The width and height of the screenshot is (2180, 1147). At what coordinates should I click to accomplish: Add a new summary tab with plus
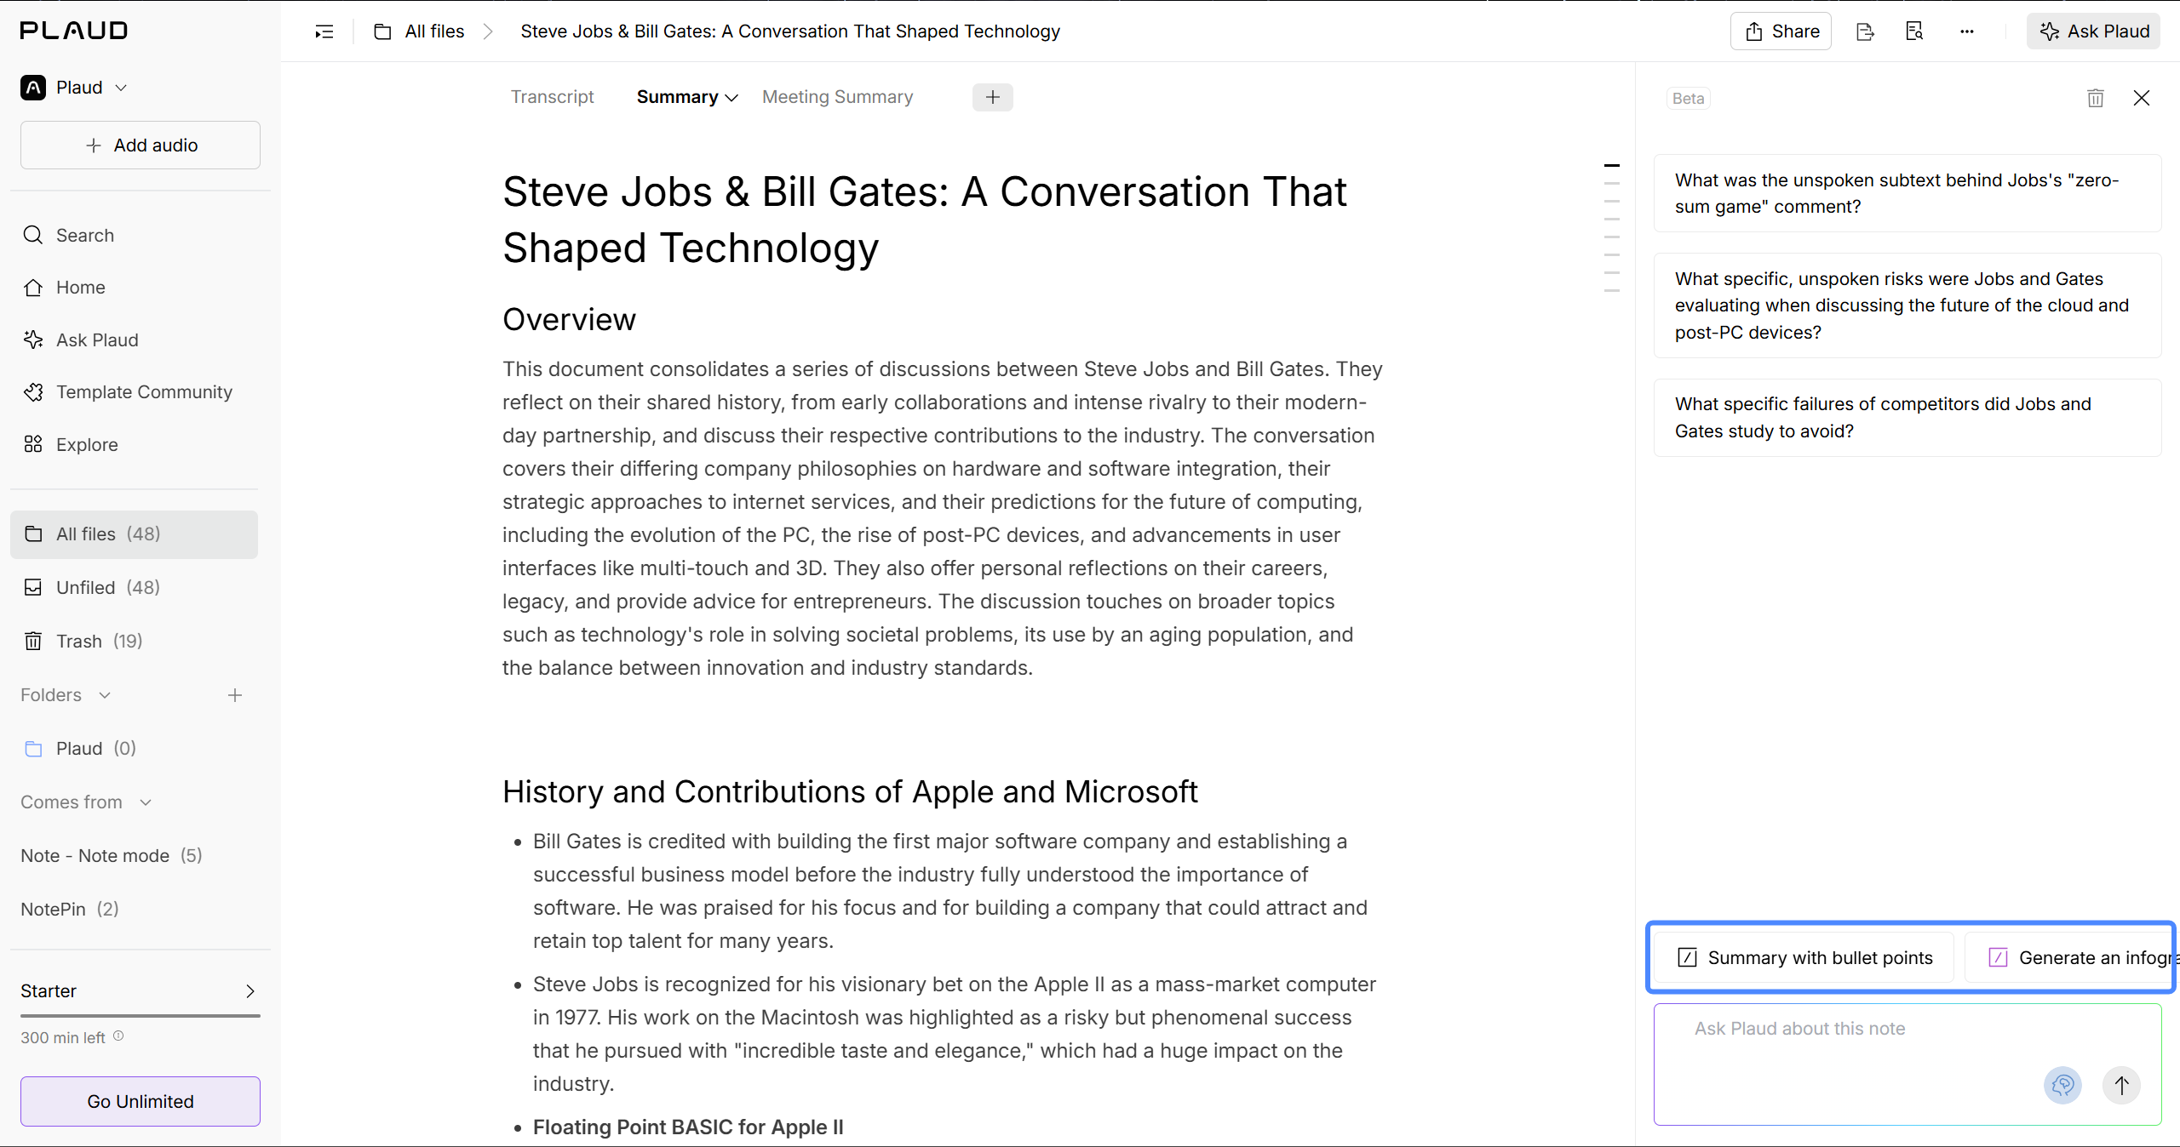pos(993,97)
